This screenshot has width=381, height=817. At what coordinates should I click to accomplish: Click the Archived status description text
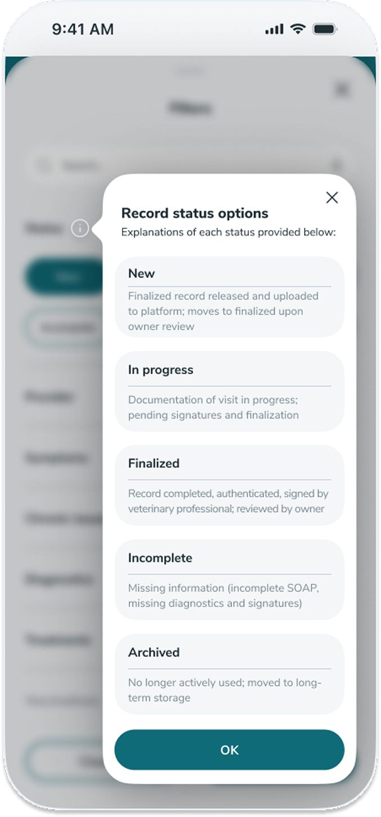pyautogui.click(x=225, y=690)
